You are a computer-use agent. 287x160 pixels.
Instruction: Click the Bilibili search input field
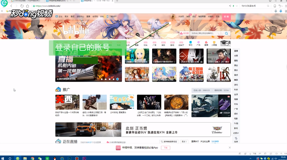pos(206,33)
